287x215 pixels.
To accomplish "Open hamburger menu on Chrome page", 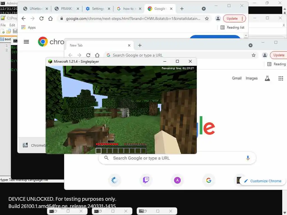I will (26, 42).
